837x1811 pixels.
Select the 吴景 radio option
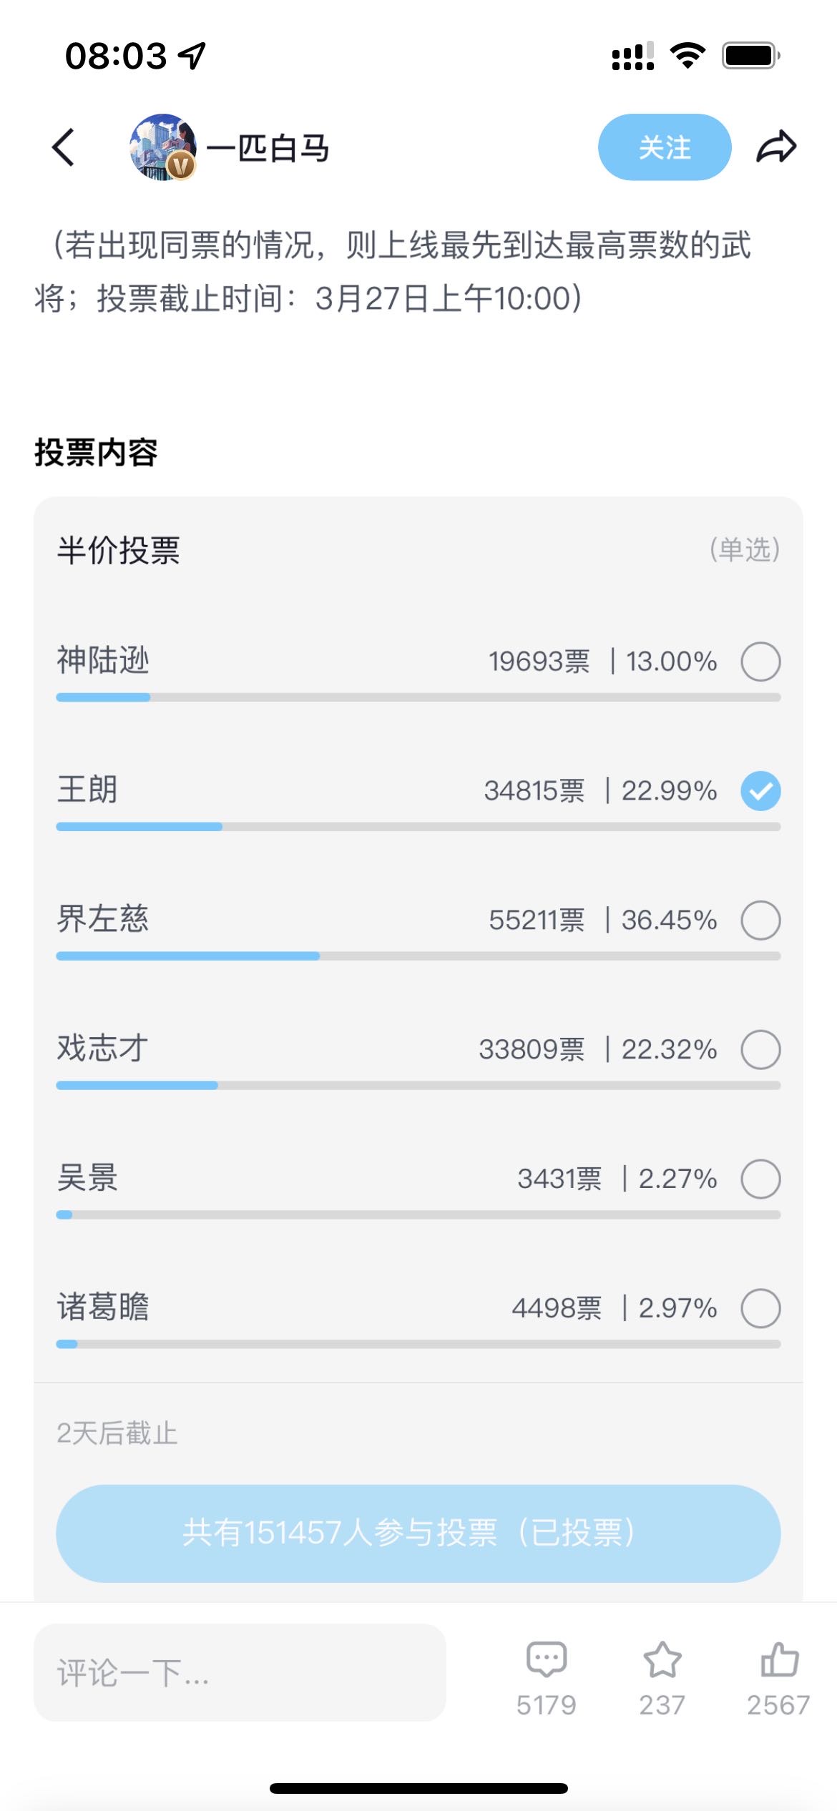[x=760, y=1179]
